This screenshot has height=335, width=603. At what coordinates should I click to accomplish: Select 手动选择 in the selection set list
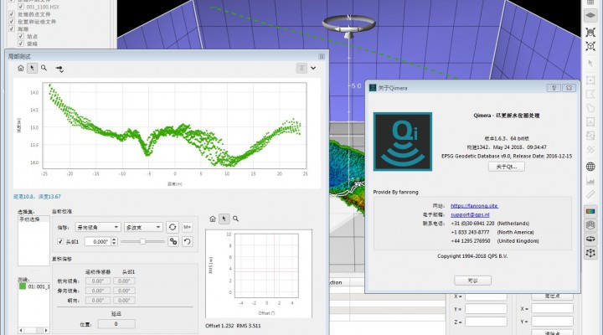[x=31, y=219]
